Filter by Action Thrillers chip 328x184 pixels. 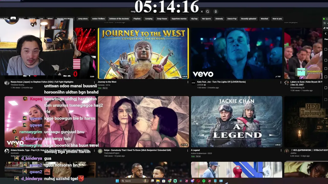click(x=98, y=19)
